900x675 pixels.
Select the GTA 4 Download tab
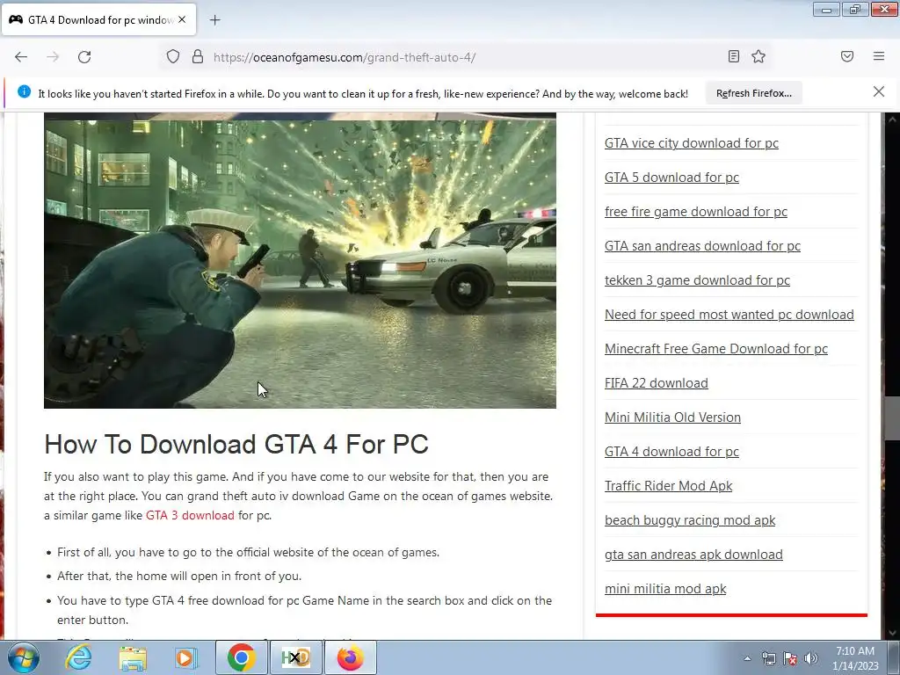tap(98, 19)
